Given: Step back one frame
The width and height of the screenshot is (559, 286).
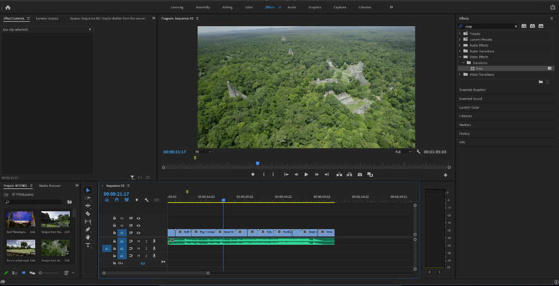Looking at the screenshot, I should [296, 174].
